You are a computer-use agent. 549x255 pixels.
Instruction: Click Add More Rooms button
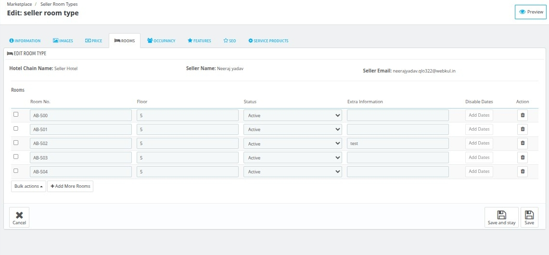[x=70, y=186]
